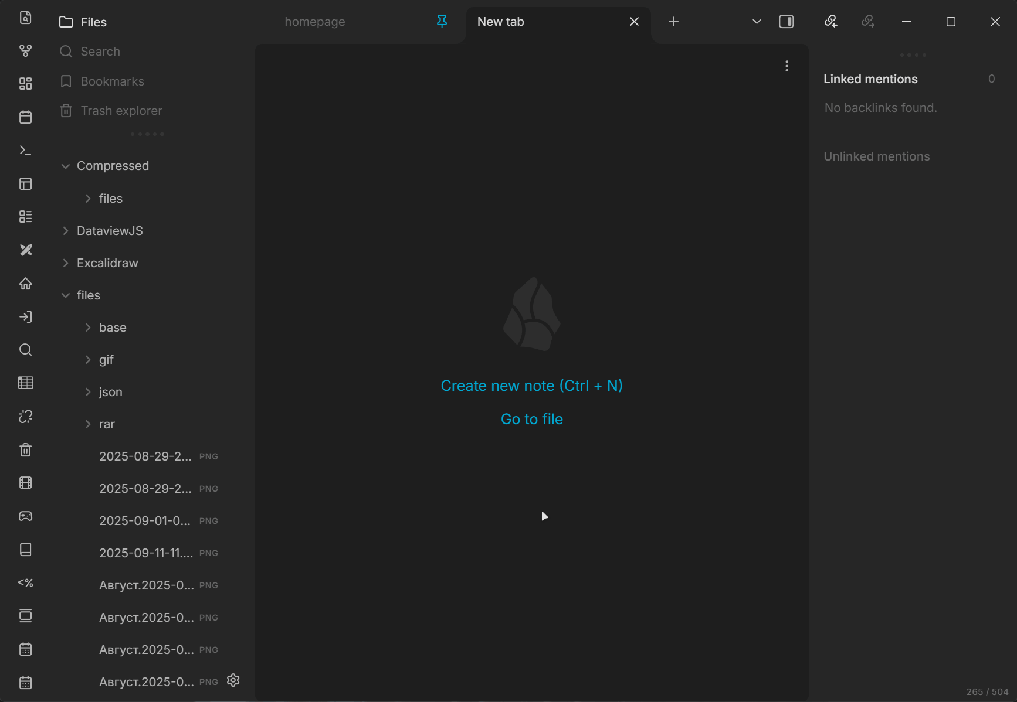
Task: Expand the base folder
Action: point(88,328)
